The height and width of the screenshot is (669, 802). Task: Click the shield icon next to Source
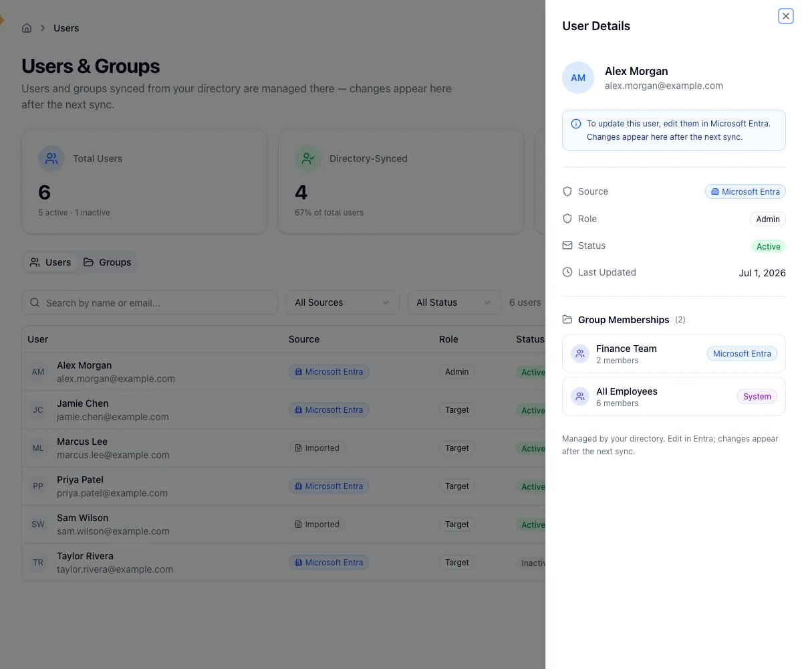coord(567,191)
